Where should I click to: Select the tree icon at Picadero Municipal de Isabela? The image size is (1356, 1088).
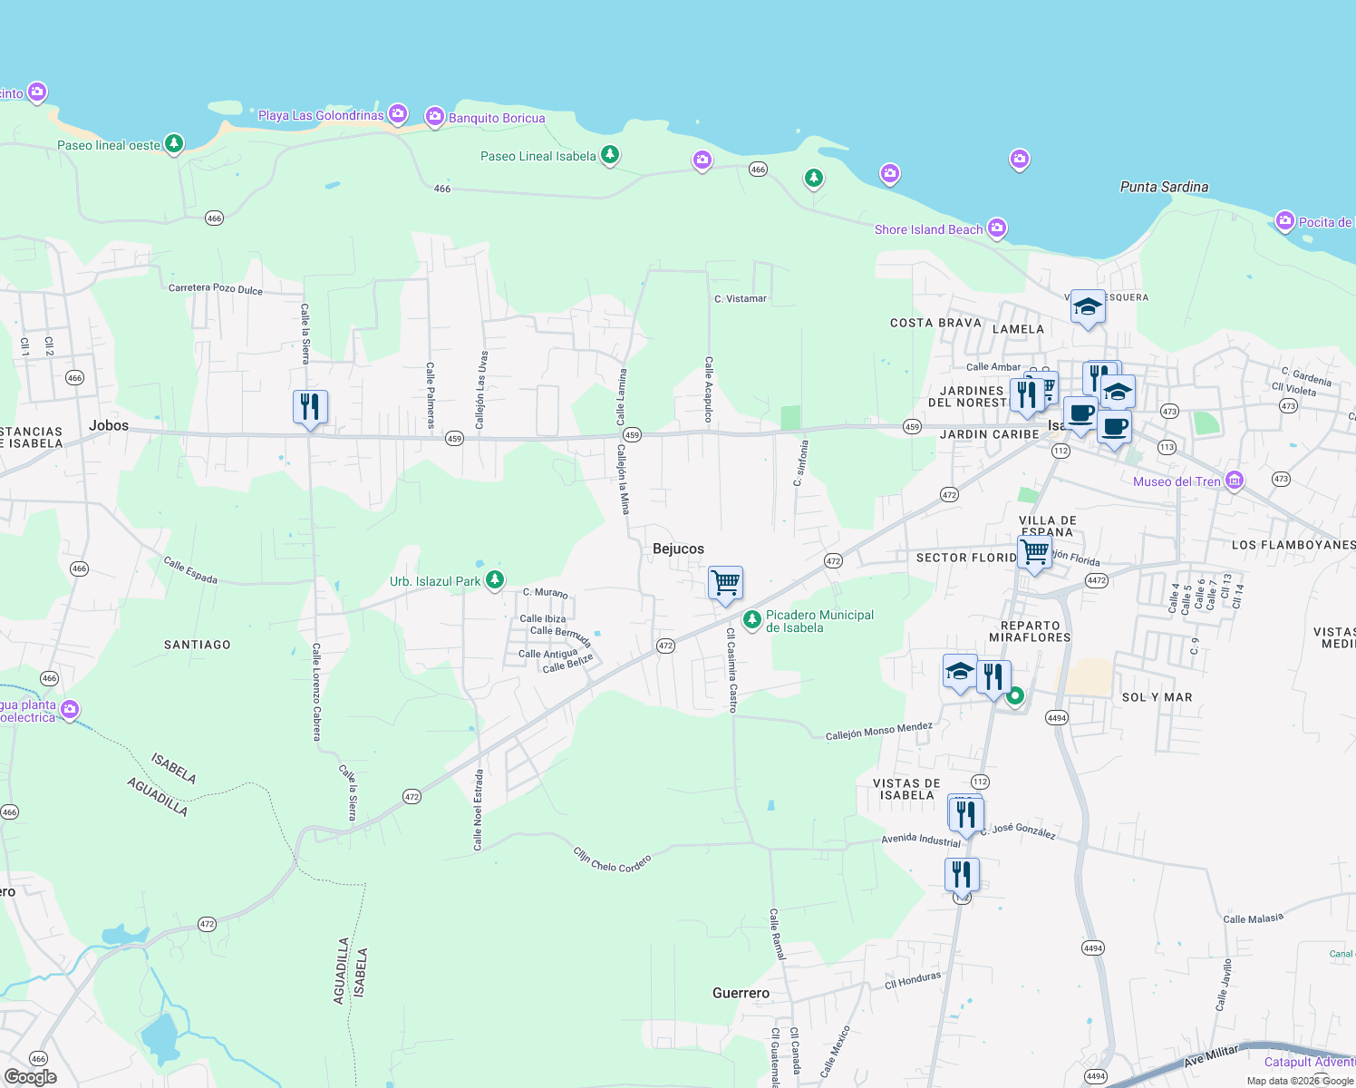(x=752, y=620)
